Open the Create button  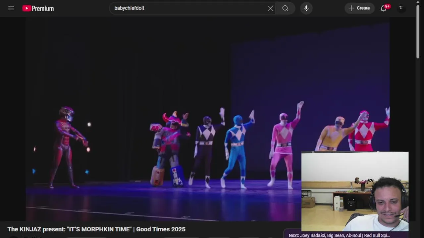coord(359,8)
